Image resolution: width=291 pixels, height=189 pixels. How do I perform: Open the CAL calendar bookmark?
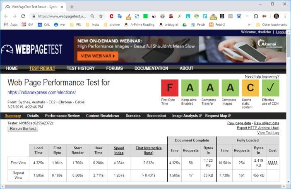click(43, 24)
